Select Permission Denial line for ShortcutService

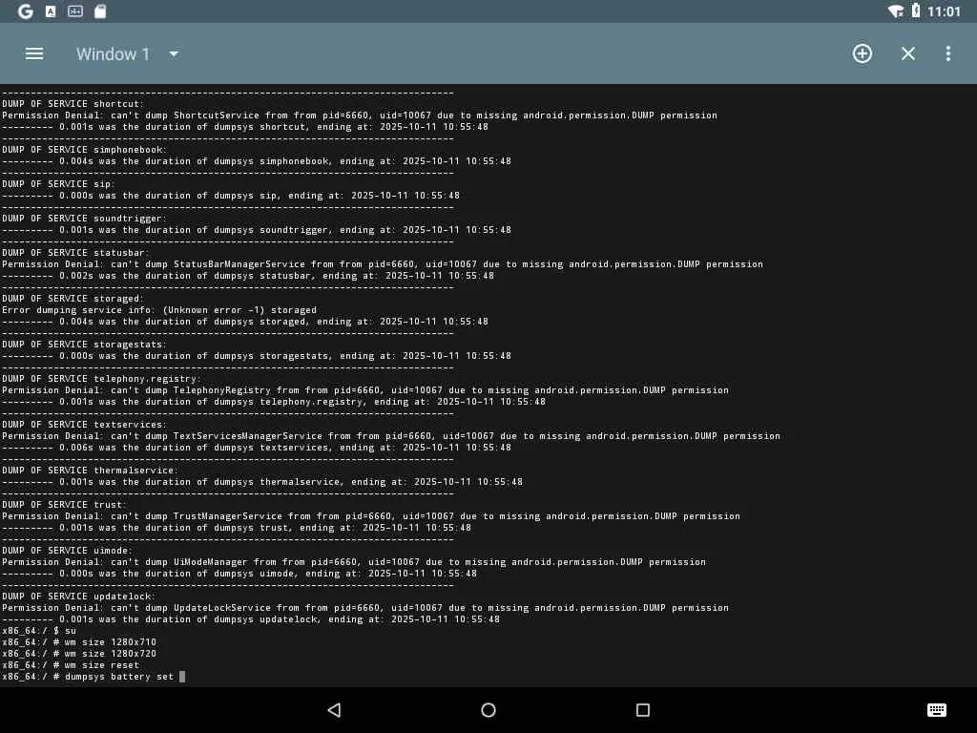pos(360,115)
